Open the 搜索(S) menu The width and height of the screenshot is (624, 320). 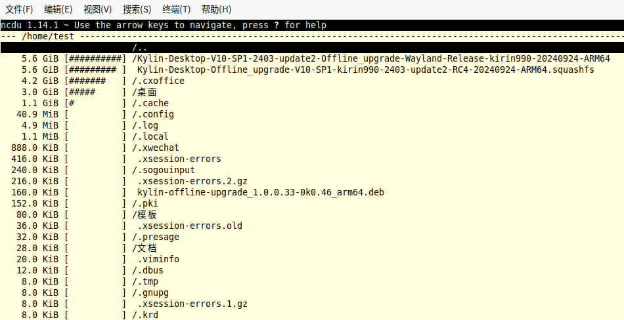[137, 9]
